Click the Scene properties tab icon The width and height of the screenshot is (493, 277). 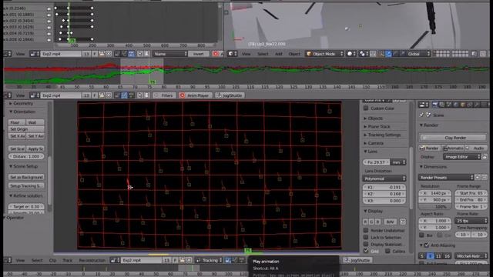coord(448,105)
